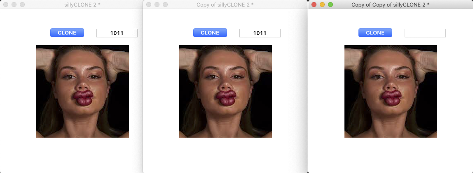
Task: Minimize the leftmost sillyCLONE 2 window
Action: (x=14, y=5)
